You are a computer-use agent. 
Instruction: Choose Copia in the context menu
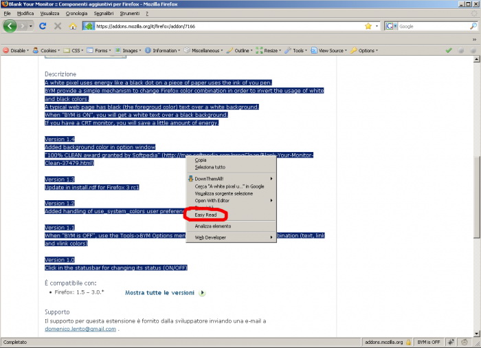232,160
